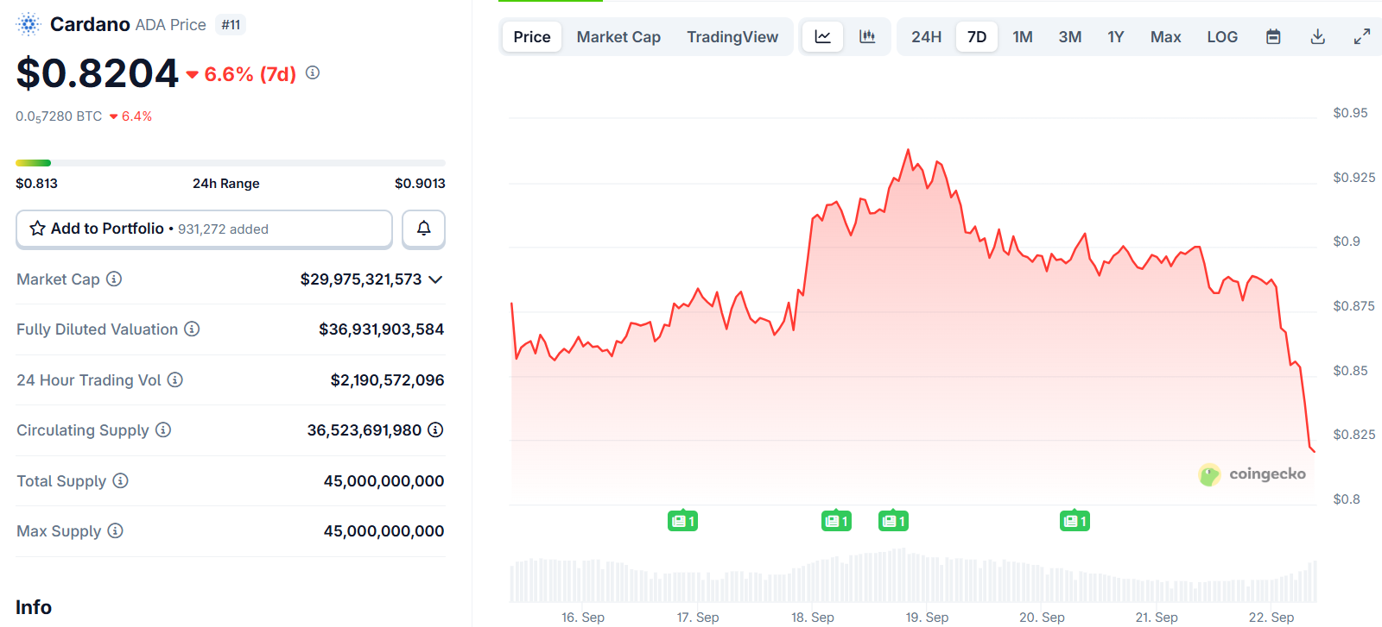The height and width of the screenshot is (627, 1382).
Task: Select the Price chart tab
Action: pyautogui.click(x=532, y=37)
